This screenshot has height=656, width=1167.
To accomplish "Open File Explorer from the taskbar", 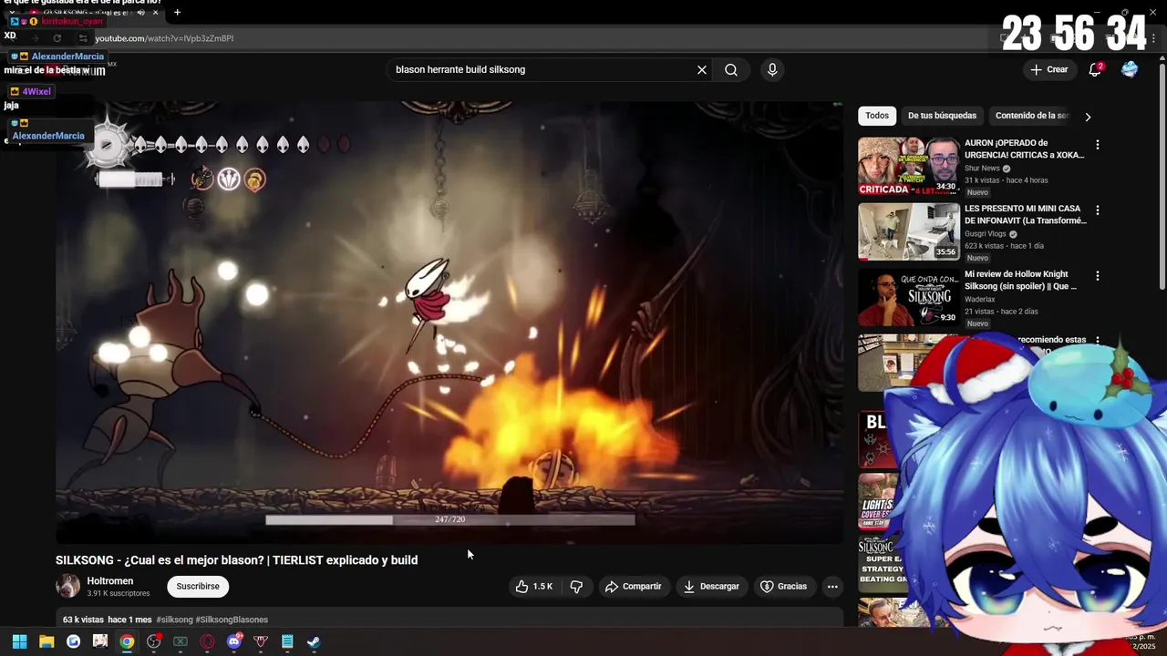I will (x=46, y=641).
